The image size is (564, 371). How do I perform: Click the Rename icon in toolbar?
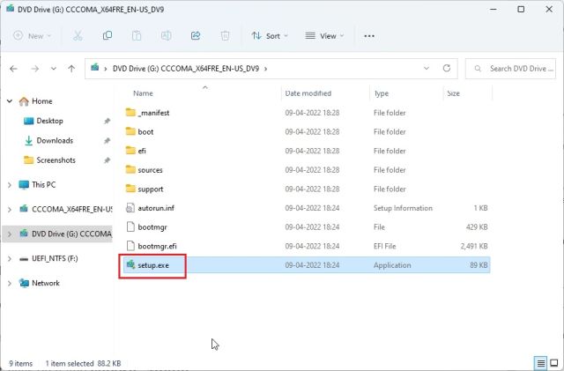[166, 35]
